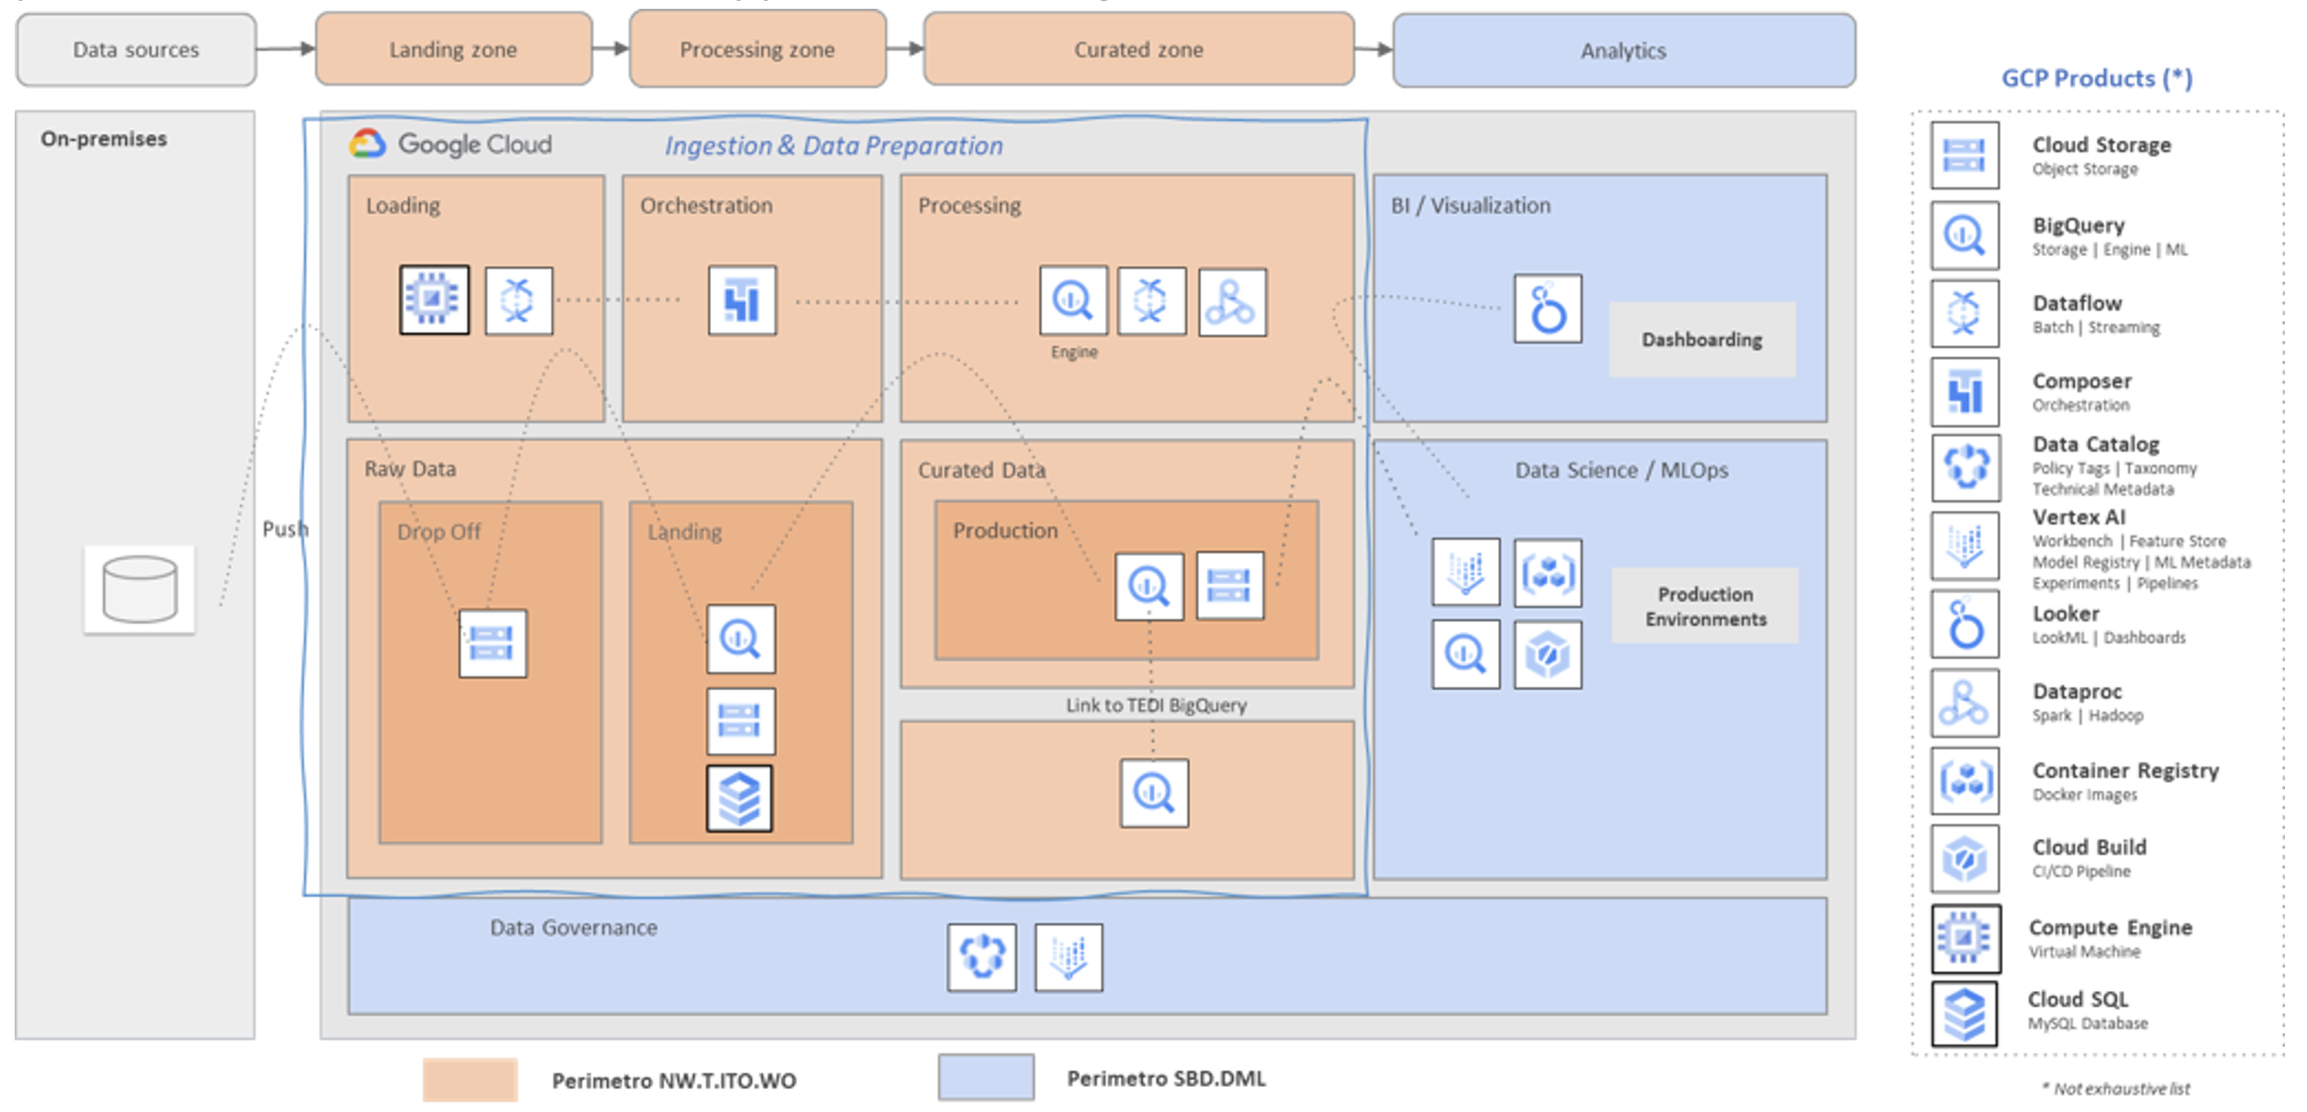Click Cloud SQL icon in GCP Products legend

[x=1965, y=1014]
